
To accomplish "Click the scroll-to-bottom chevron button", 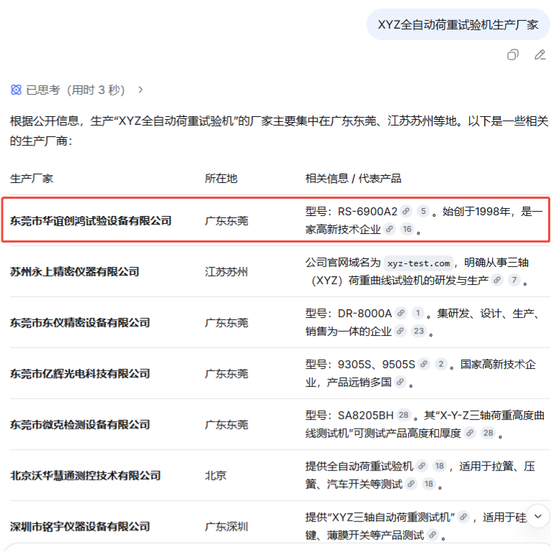I will point(538,516).
